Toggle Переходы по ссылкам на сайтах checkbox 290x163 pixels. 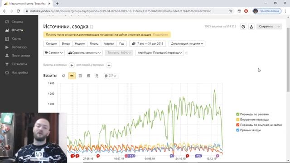(238, 125)
